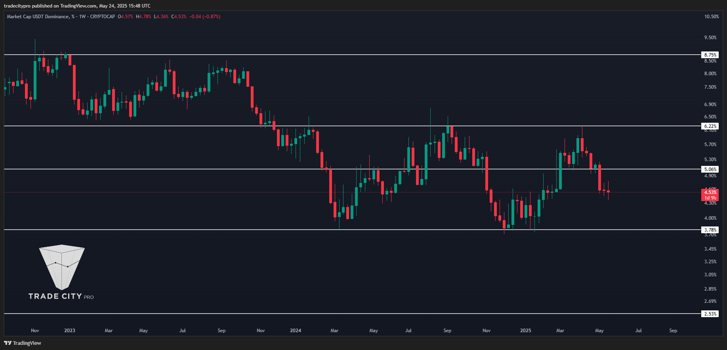Click the rightmost Jul label on time axis
The image size is (727, 350).
[x=639, y=331]
